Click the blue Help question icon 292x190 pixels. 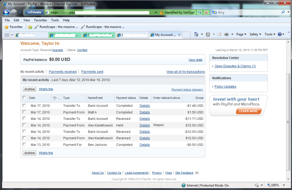pyautogui.click(x=280, y=34)
